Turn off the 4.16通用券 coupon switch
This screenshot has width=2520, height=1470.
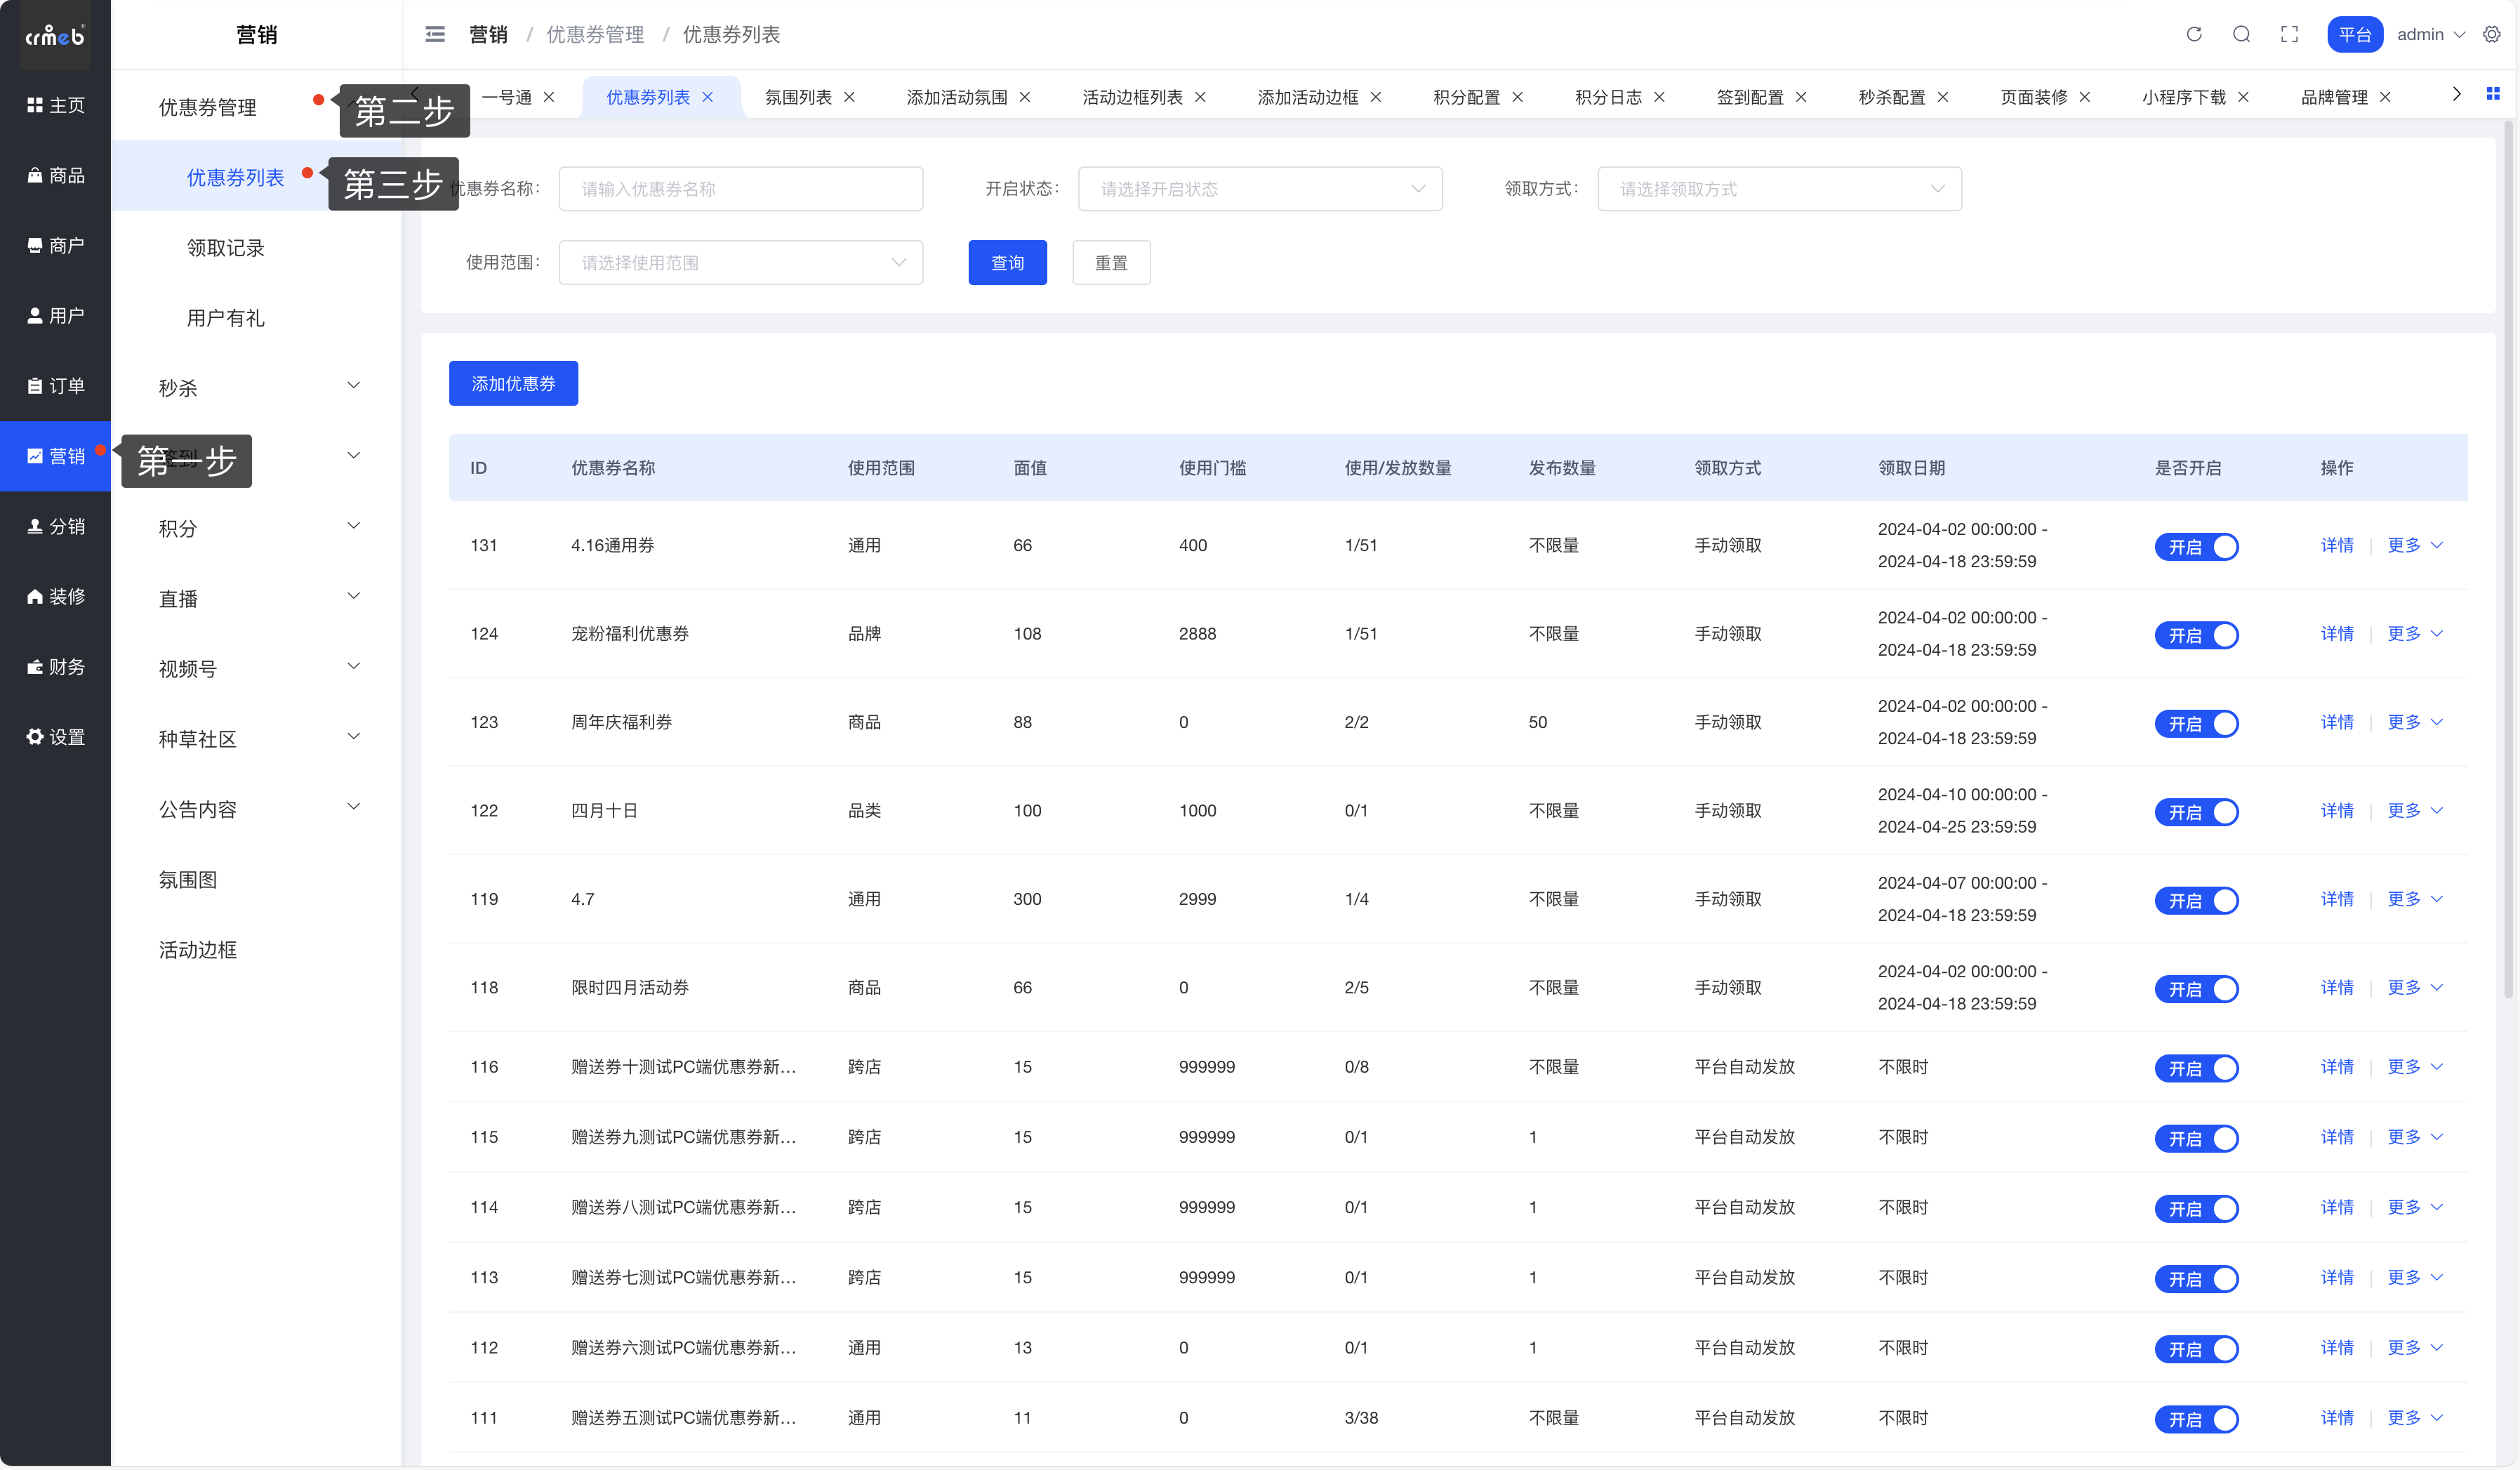click(2196, 547)
